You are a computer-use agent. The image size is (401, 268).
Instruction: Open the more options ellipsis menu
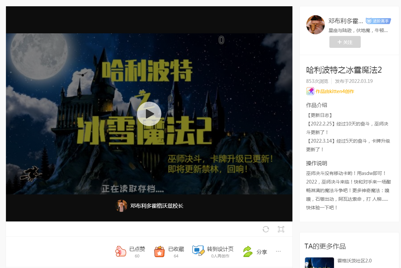pos(278,251)
